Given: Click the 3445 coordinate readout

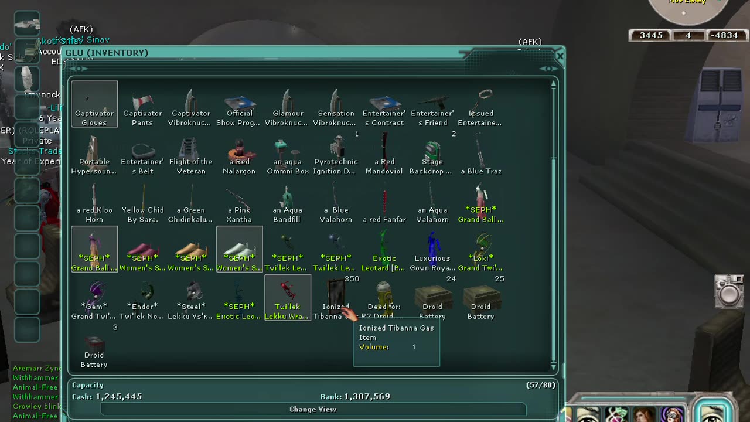Looking at the screenshot, I should pos(651,35).
